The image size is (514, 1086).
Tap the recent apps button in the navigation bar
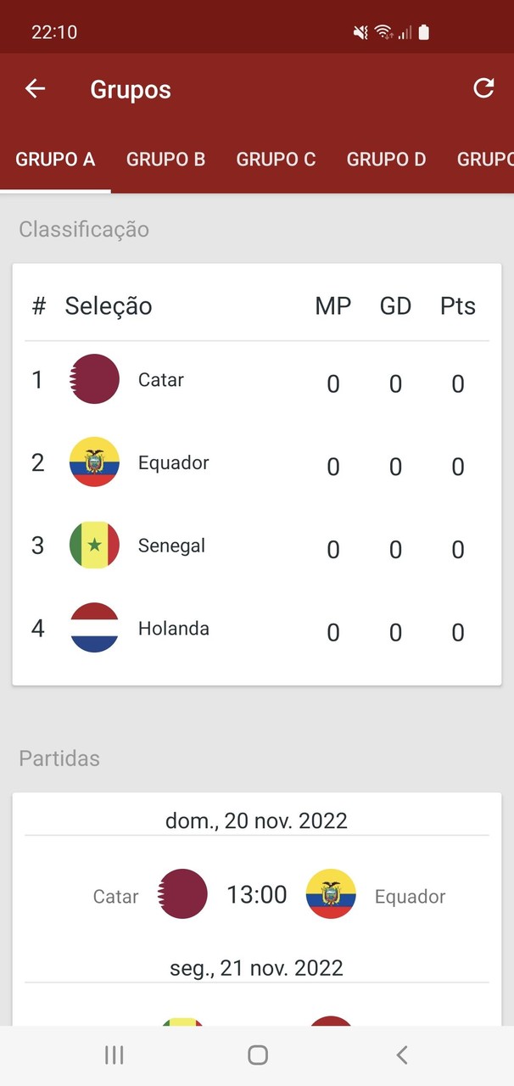[113, 1055]
